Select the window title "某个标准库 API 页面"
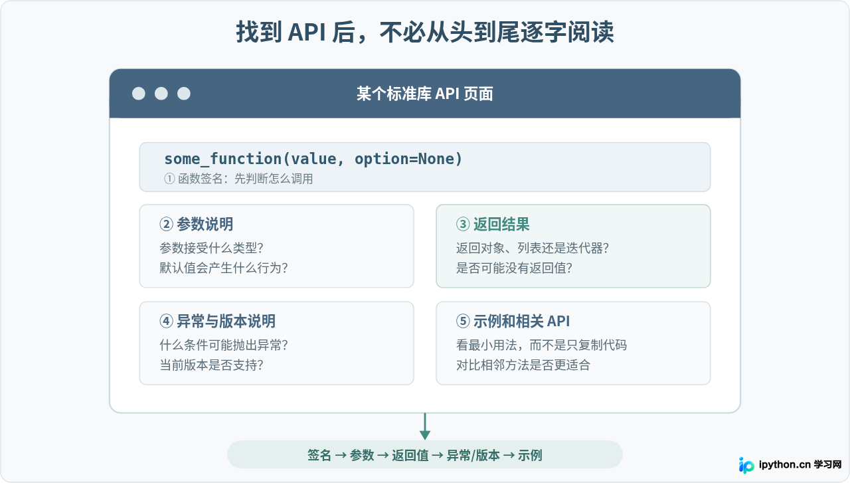 tap(425, 94)
